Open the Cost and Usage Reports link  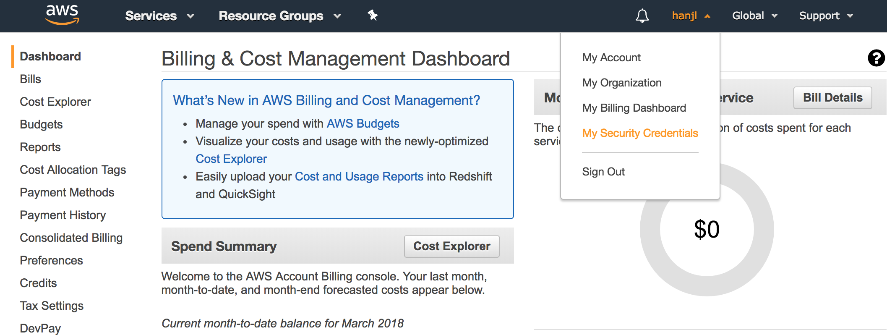pyautogui.click(x=359, y=176)
